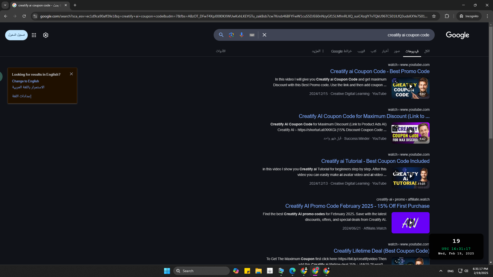The image size is (493, 277).
Task: Expand the المزيد more filters menu
Action: [318, 51]
